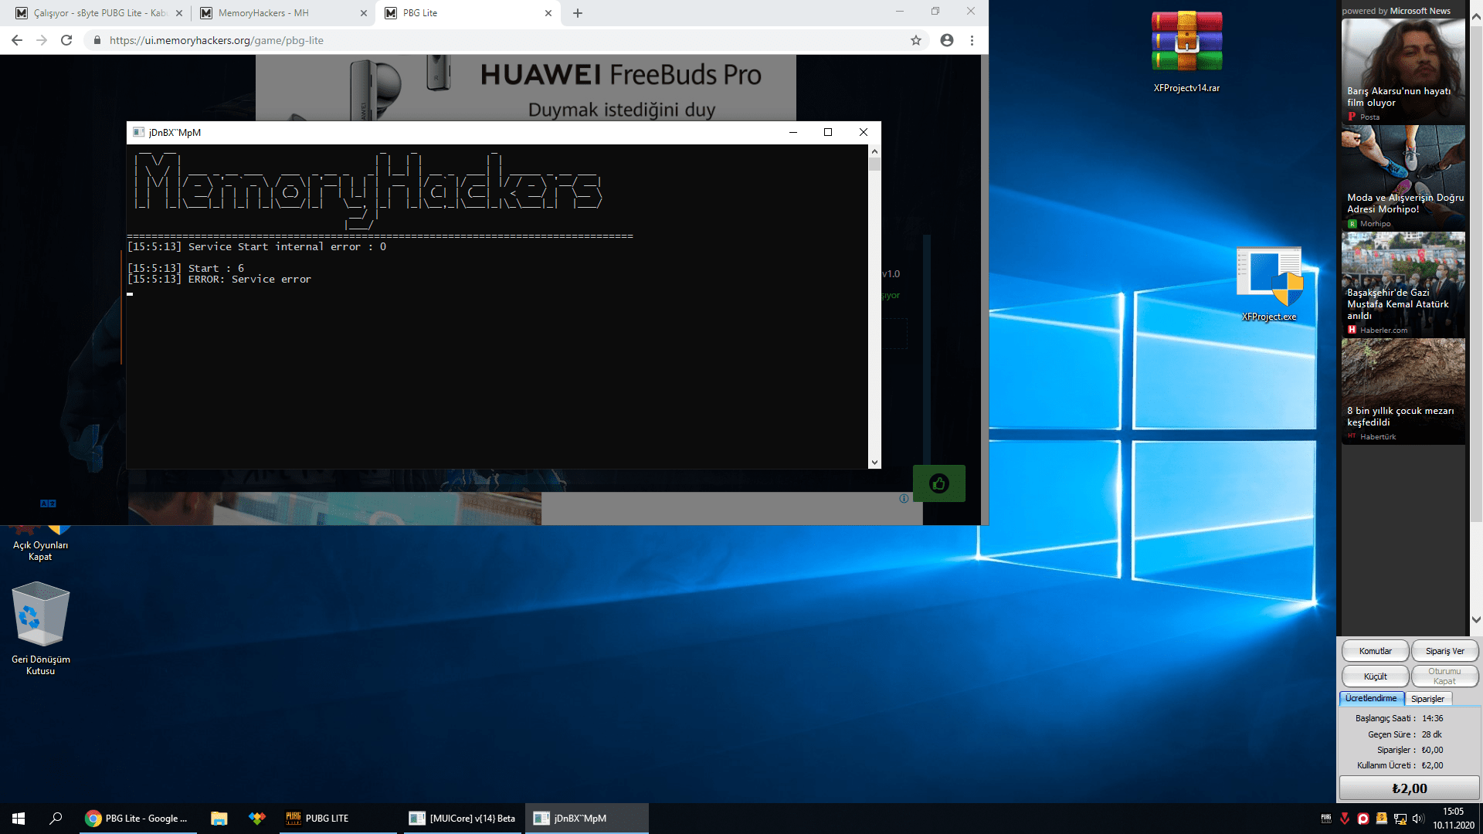Open the Moda ve Alışverişin Morhipo news card

point(1403,178)
